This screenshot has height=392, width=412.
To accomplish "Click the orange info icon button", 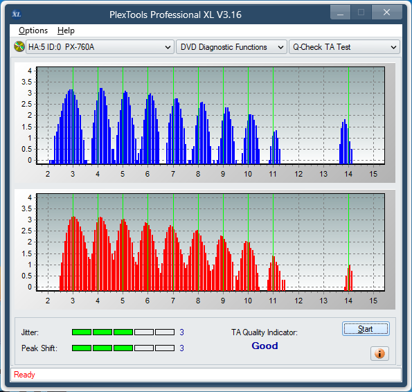I will point(379,353).
